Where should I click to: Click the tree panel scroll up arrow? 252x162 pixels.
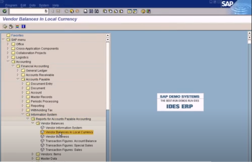click(x=108, y=35)
